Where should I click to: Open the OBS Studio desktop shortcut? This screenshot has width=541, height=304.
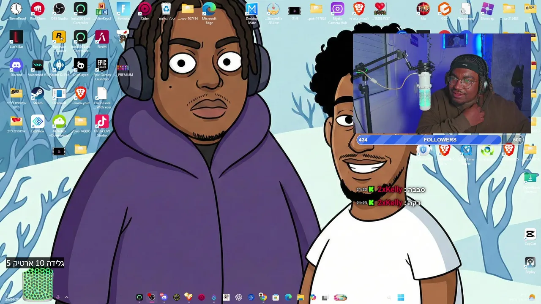59,11
